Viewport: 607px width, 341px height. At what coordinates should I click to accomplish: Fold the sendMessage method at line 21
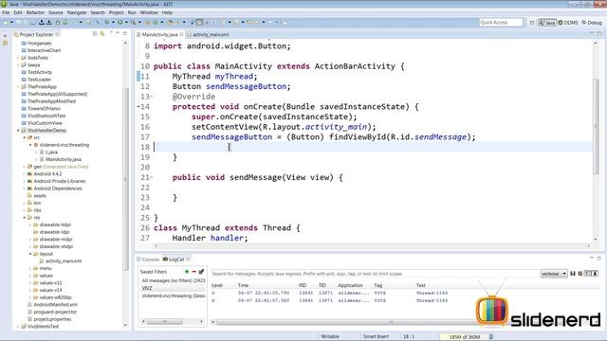coord(152,177)
